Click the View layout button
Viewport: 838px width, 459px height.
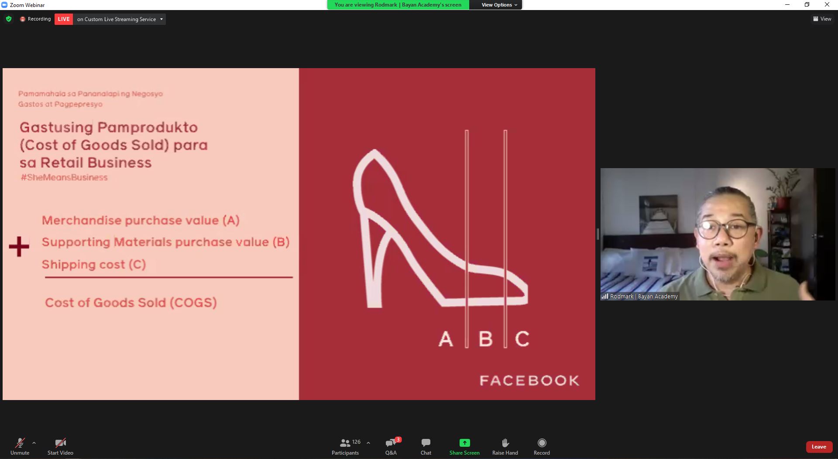click(822, 19)
